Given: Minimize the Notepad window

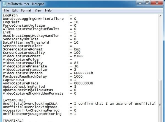Looking at the screenshot, I should [140, 3].
